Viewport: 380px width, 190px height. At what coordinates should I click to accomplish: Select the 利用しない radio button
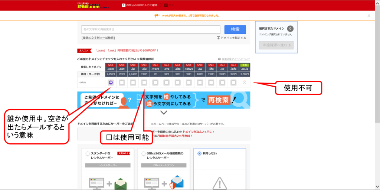199,153
